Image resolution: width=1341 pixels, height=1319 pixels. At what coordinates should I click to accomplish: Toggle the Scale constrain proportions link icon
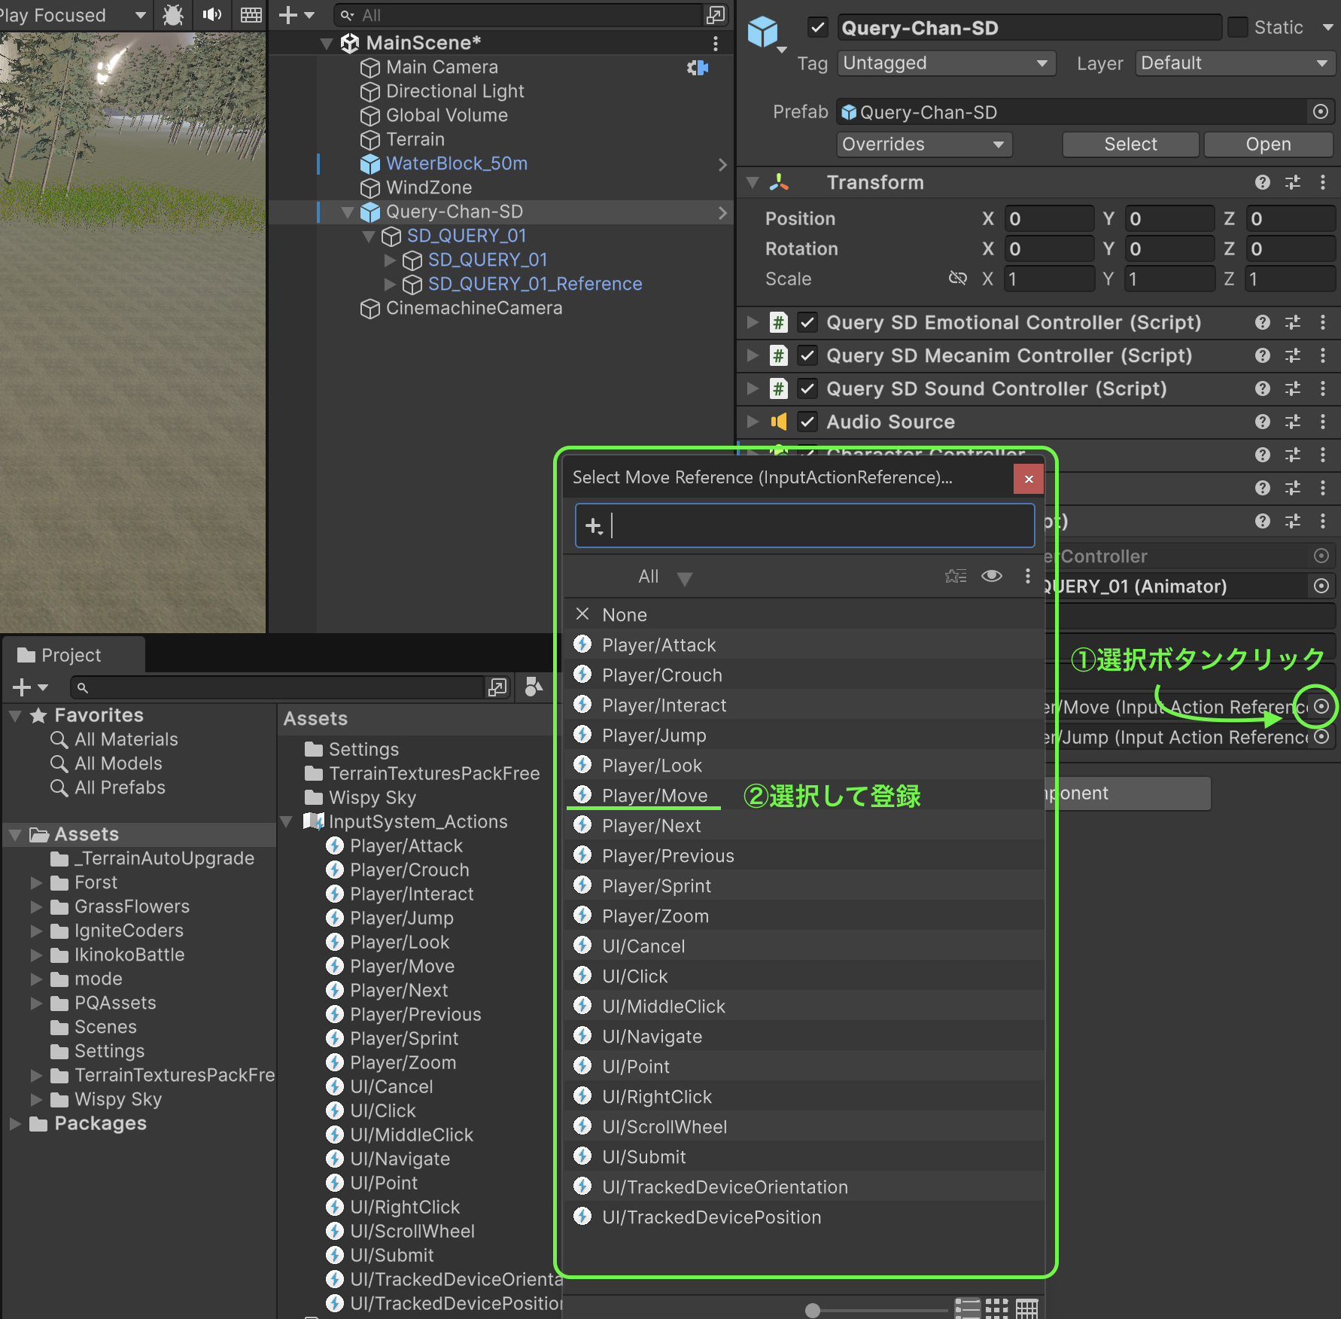(x=957, y=279)
